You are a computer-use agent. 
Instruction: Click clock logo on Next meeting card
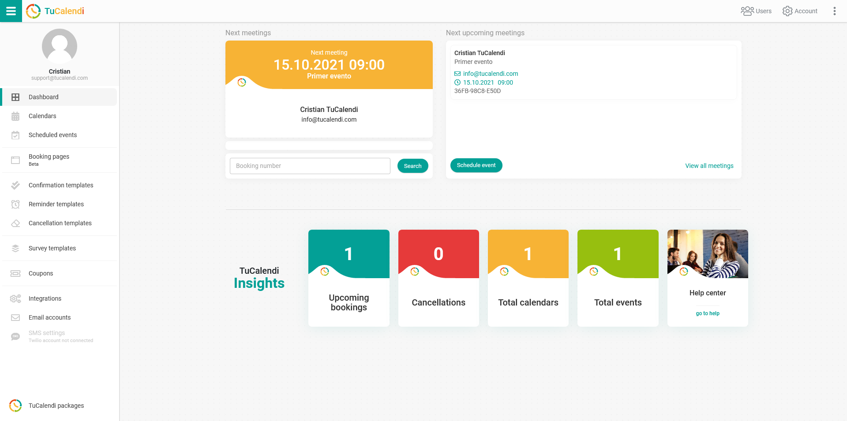click(242, 82)
